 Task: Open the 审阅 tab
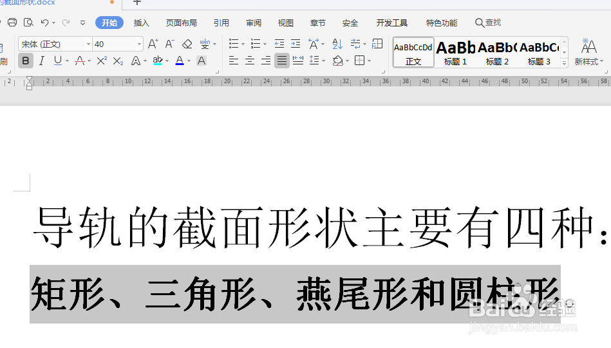coord(254,23)
